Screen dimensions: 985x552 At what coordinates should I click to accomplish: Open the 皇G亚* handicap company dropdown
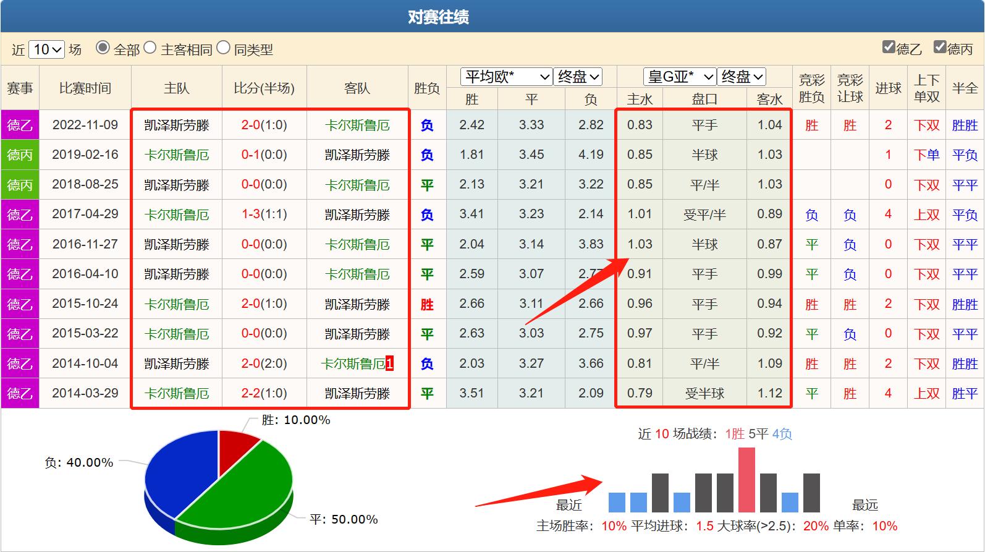(680, 77)
